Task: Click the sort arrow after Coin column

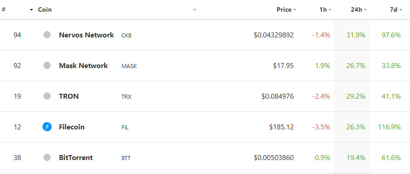Action: tap(195, 10)
